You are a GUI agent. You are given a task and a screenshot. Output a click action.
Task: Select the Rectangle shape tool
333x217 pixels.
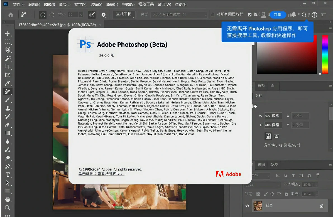coord(8,191)
